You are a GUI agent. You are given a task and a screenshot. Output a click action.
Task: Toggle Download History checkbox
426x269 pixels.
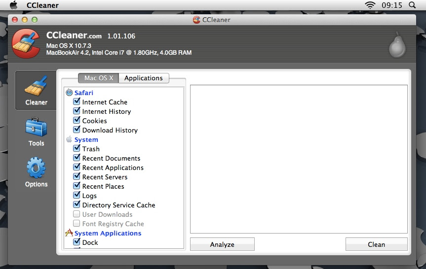[x=77, y=130]
